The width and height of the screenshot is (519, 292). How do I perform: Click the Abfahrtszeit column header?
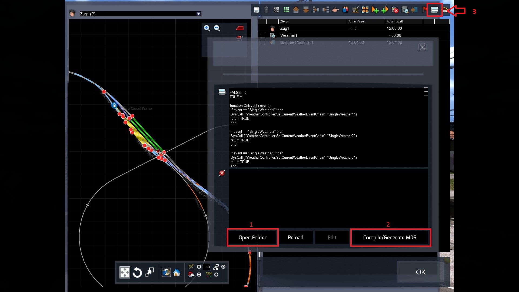coord(395,21)
